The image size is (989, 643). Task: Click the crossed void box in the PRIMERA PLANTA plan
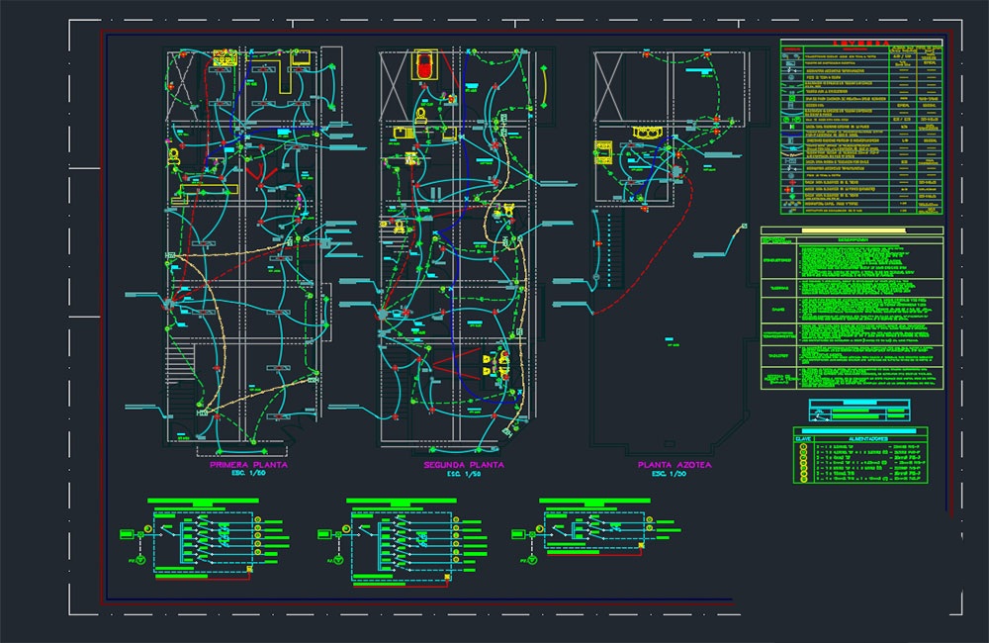click(182, 86)
